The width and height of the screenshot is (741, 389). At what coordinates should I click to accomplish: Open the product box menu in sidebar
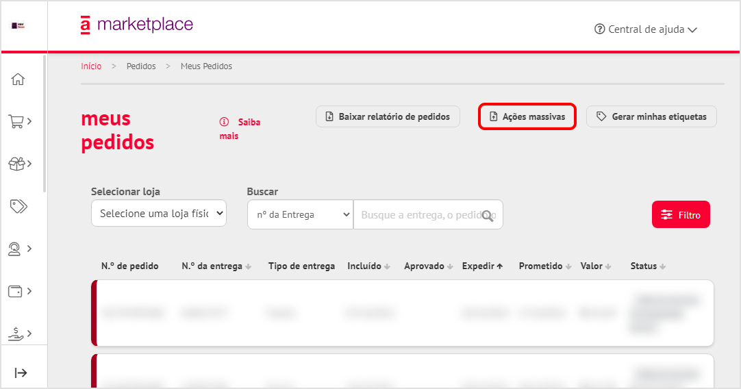point(16,164)
